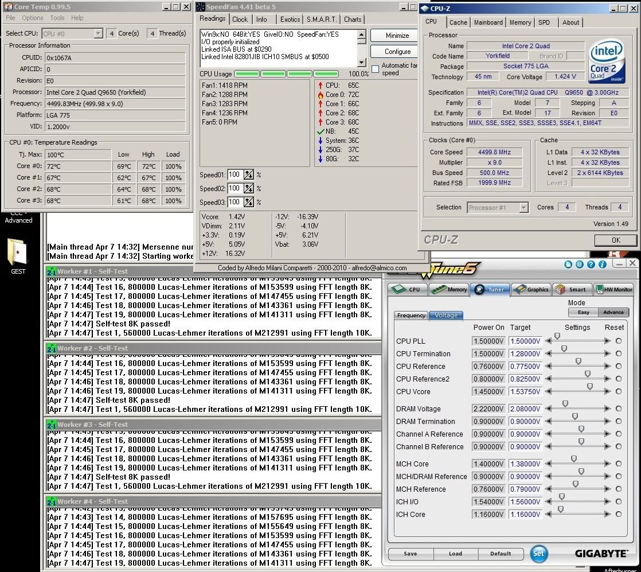Select the GEST folder icon on the desktop
This screenshot has height=572, width=641.
coord(17,252)
